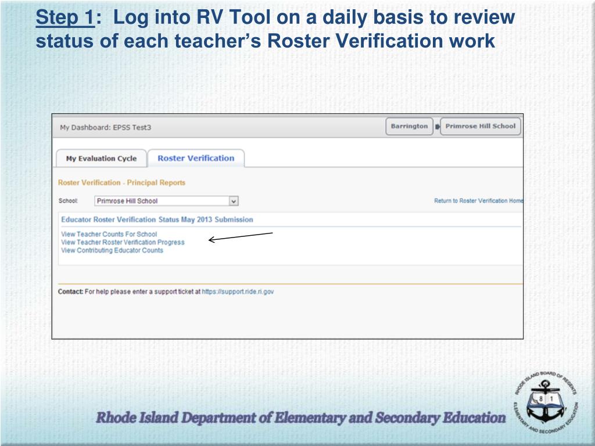Click 'Educator Roster Verification Status May 2013 Submission' heading
The height and width of the screenshot is (446, 595).
157,220
